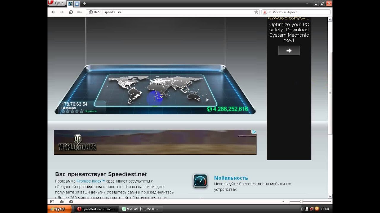Click the taskbar clock 13:08
Viewport: 380px width, 213px height.
tap(325, 209)
